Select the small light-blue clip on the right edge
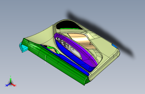Image resolution: width=145 pixels, height=94 pixels. [x=115, y=46]
